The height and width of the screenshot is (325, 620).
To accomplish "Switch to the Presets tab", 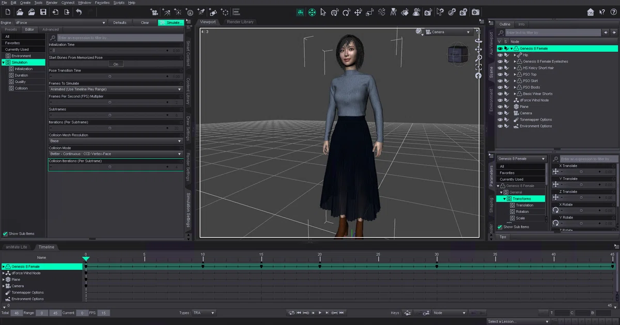I will point(11,29).
